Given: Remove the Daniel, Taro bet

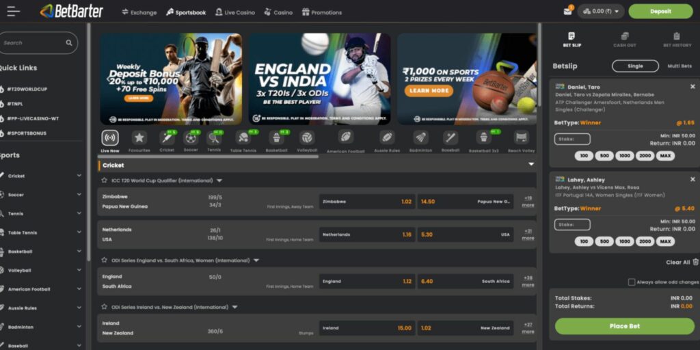Looking at the screenshot, I should click(x=692, y=87).
